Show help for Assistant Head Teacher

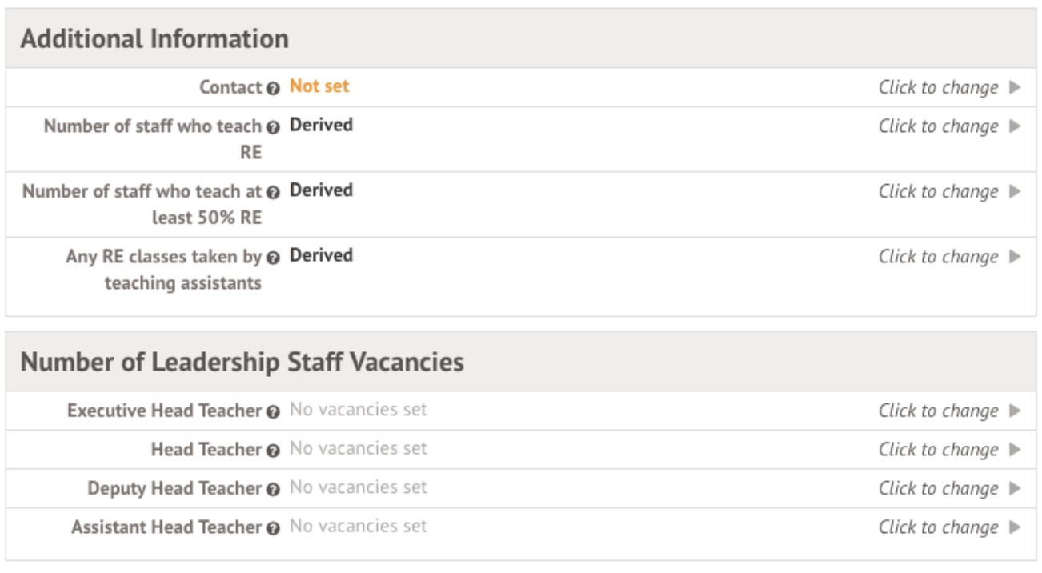[x=274, y=528]
